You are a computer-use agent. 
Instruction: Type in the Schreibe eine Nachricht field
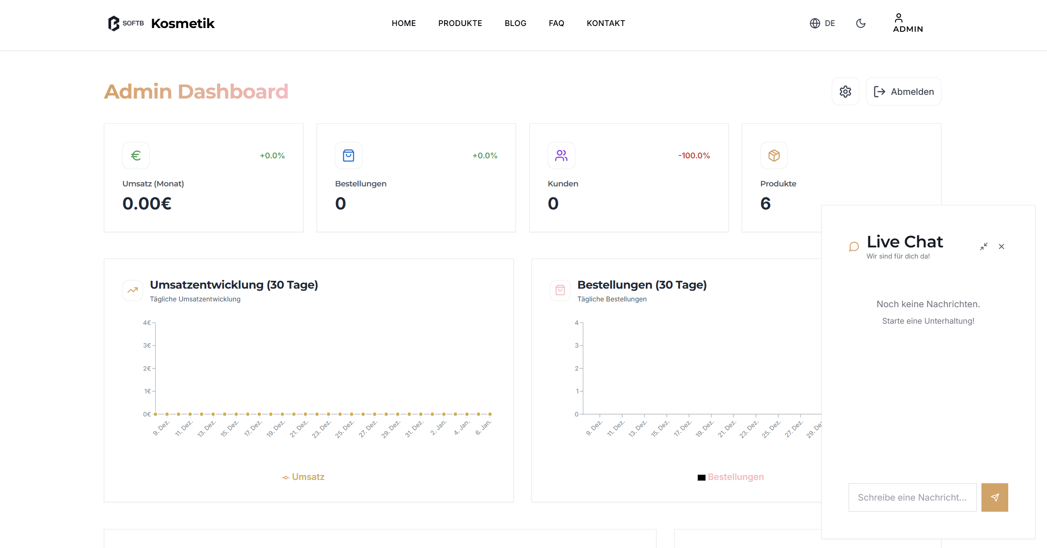pos(912,497)
